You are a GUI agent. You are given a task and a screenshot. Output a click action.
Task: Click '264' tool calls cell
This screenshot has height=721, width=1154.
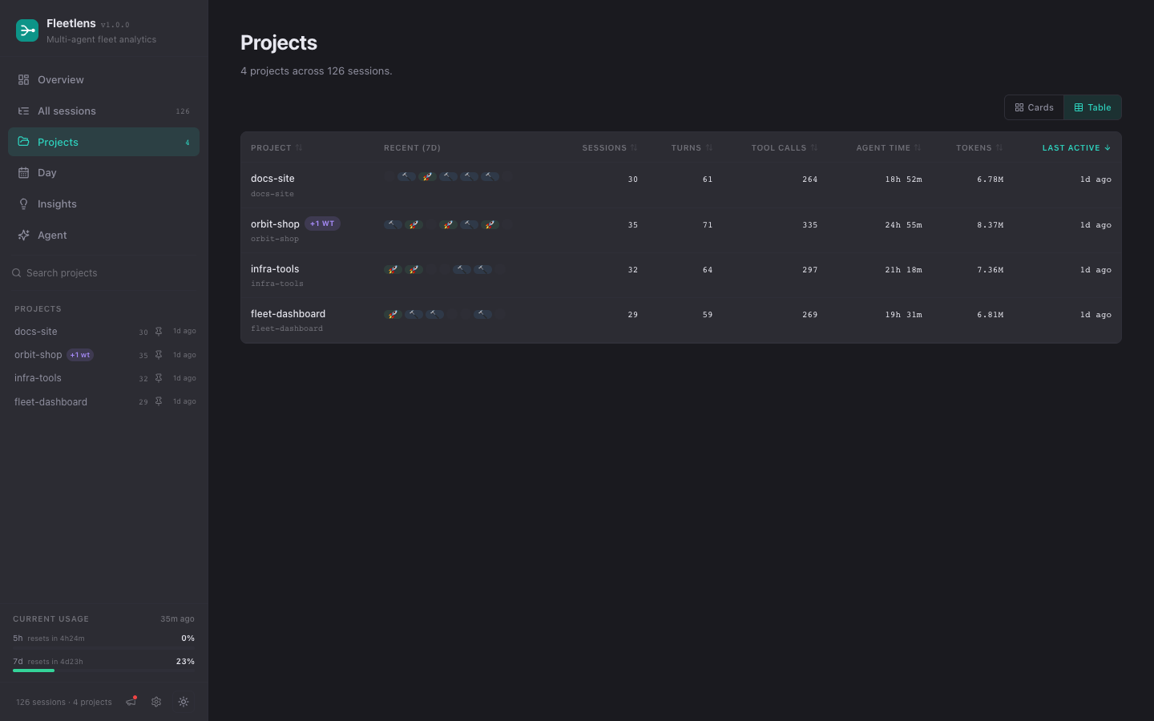tap(809, 179)
